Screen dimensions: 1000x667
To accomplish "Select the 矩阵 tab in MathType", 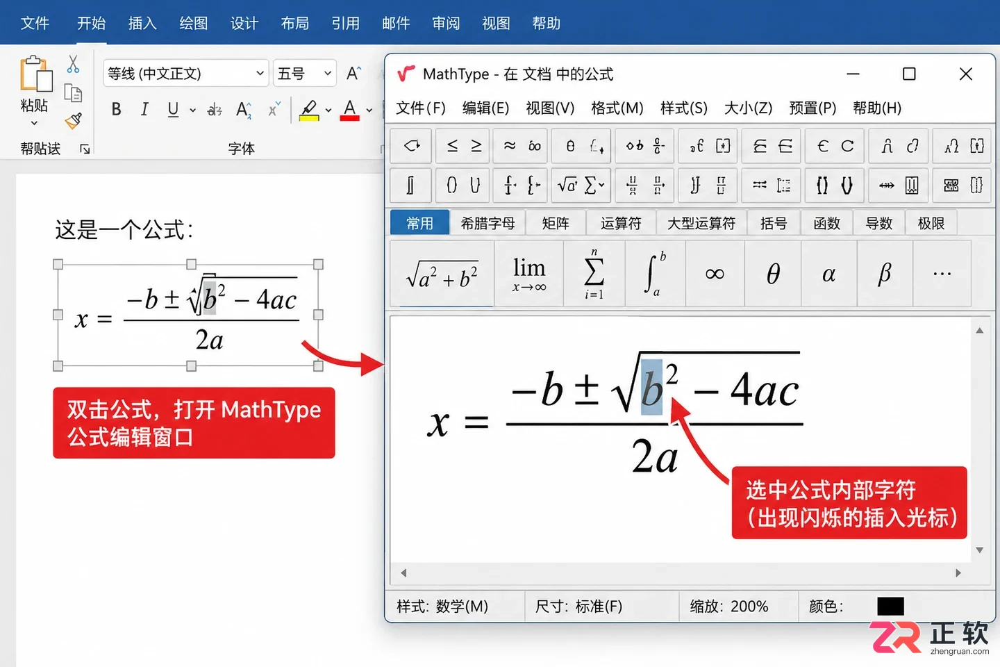I will (555, 223).
